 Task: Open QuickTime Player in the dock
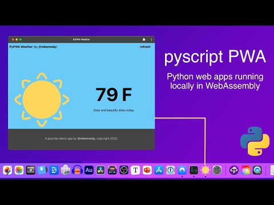(x=257, y=170)
